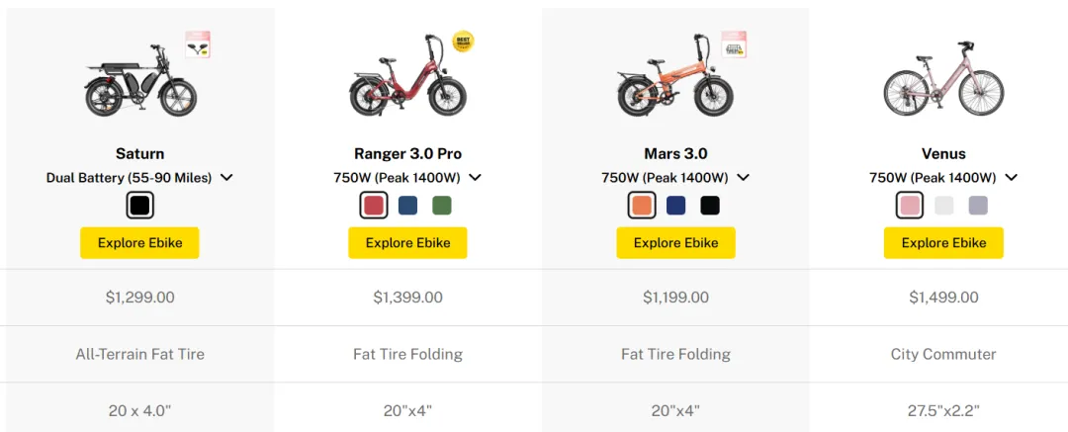Choose navy blue color for Mars 3.0
1068x432 pixels.
pyautogui.click(x=675, y=205)
